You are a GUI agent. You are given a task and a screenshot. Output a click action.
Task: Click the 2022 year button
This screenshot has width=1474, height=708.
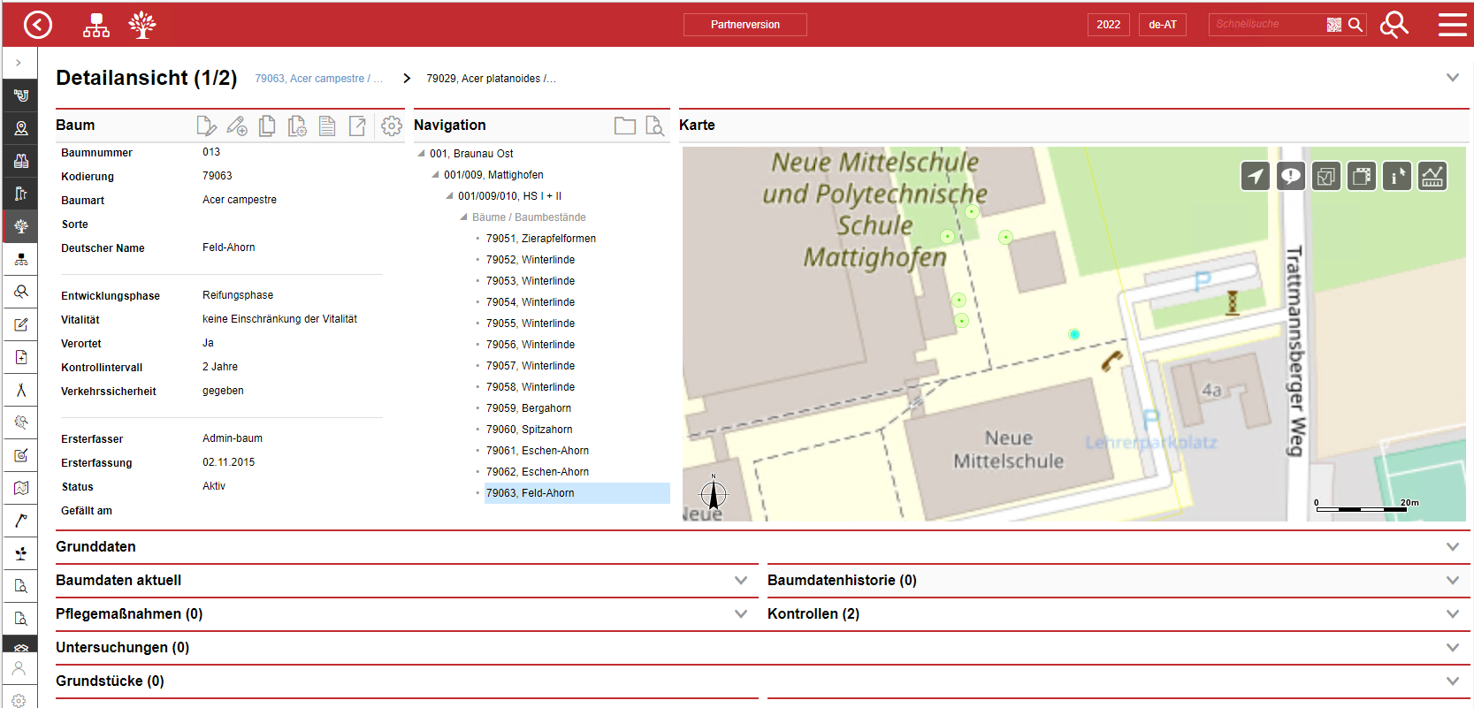point(1109,25)
